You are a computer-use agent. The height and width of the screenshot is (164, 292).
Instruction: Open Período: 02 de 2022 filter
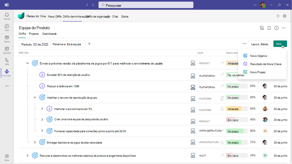click(34, 44)
